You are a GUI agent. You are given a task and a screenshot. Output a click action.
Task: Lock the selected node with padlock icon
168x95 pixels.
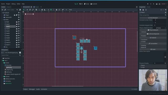(56, 10)
